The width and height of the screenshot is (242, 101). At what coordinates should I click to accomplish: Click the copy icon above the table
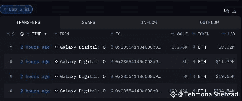[x=227, y=11]
